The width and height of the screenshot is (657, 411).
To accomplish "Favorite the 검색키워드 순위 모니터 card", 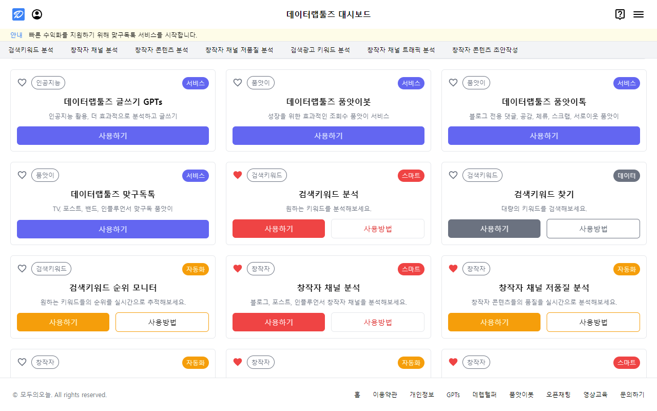I will pyautogui.click(x=22, y=268).
